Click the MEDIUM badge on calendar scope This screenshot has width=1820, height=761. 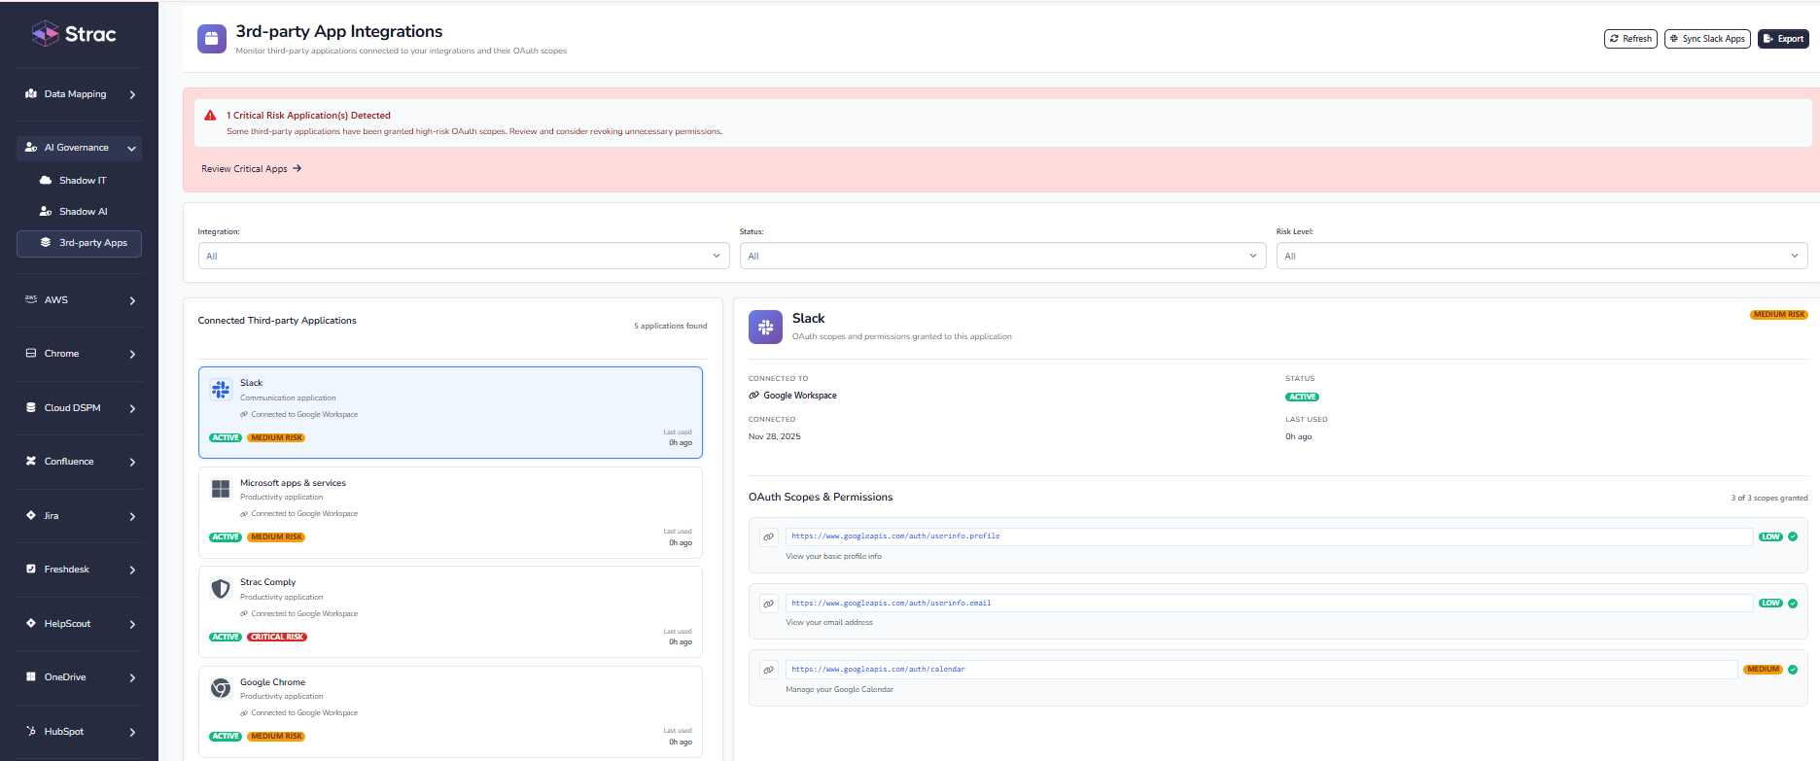1763,670
